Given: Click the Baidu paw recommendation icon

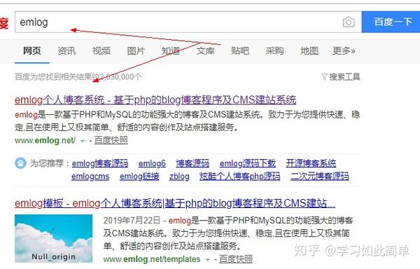Looking at the screenshot, I should tap(20, 163).
